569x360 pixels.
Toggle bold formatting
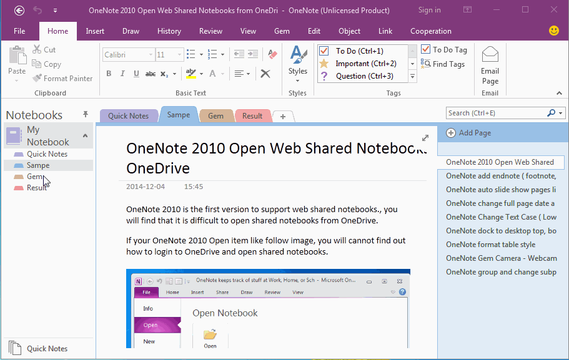point(109,74)
